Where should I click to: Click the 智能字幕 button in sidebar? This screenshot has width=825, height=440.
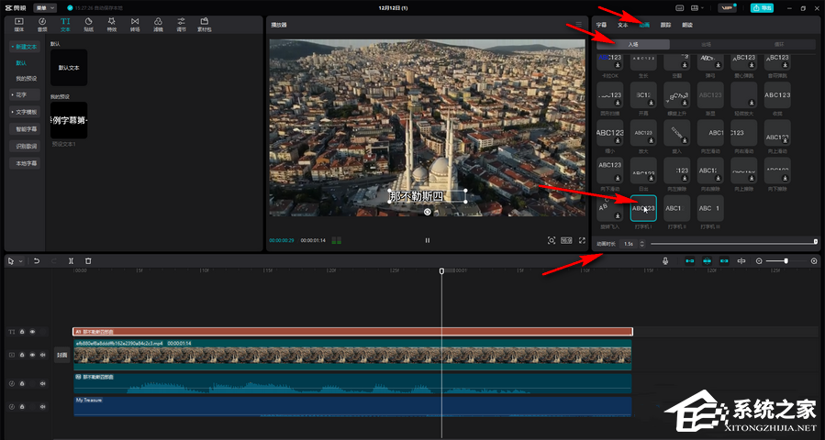27,129
